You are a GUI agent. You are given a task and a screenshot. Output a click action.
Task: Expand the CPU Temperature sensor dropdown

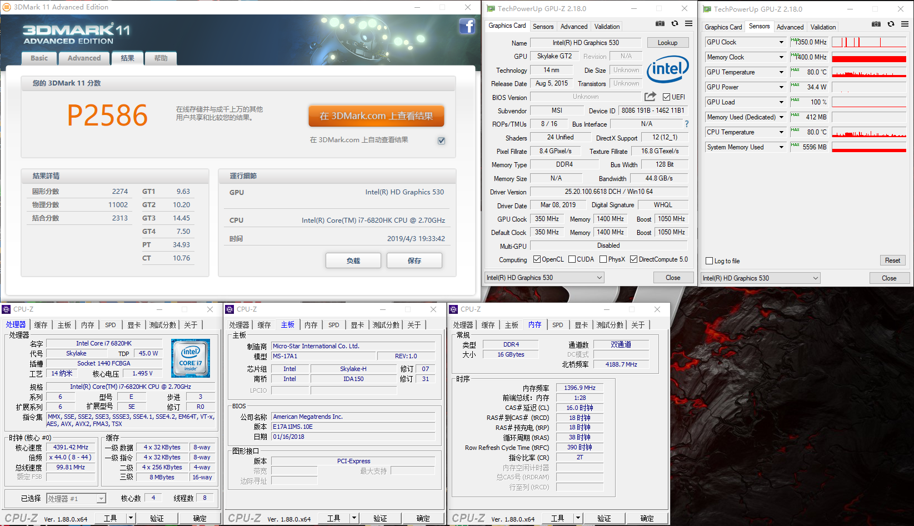(781, 132)
